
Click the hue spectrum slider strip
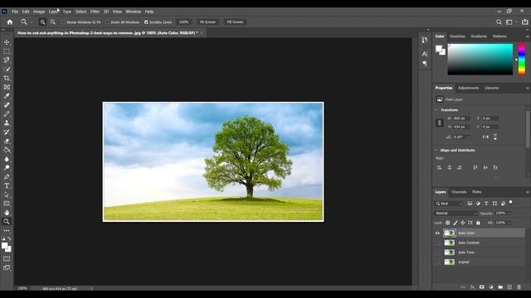[x=522, y=59]
